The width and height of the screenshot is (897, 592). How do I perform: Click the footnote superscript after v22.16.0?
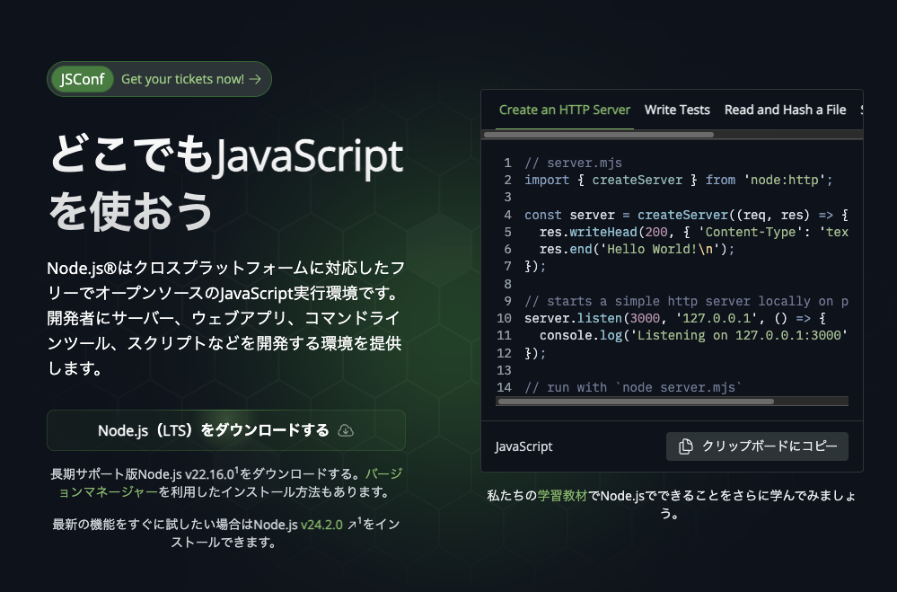(237, 469)
